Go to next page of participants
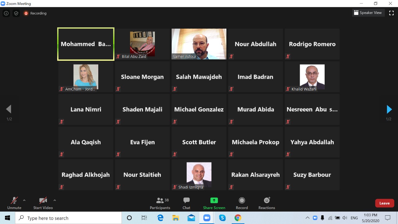Screen dimensions: 398x224 click(389, 110)
